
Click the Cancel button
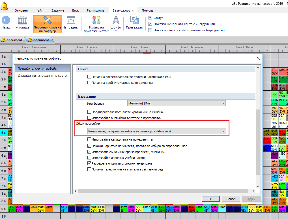[231, 199]
